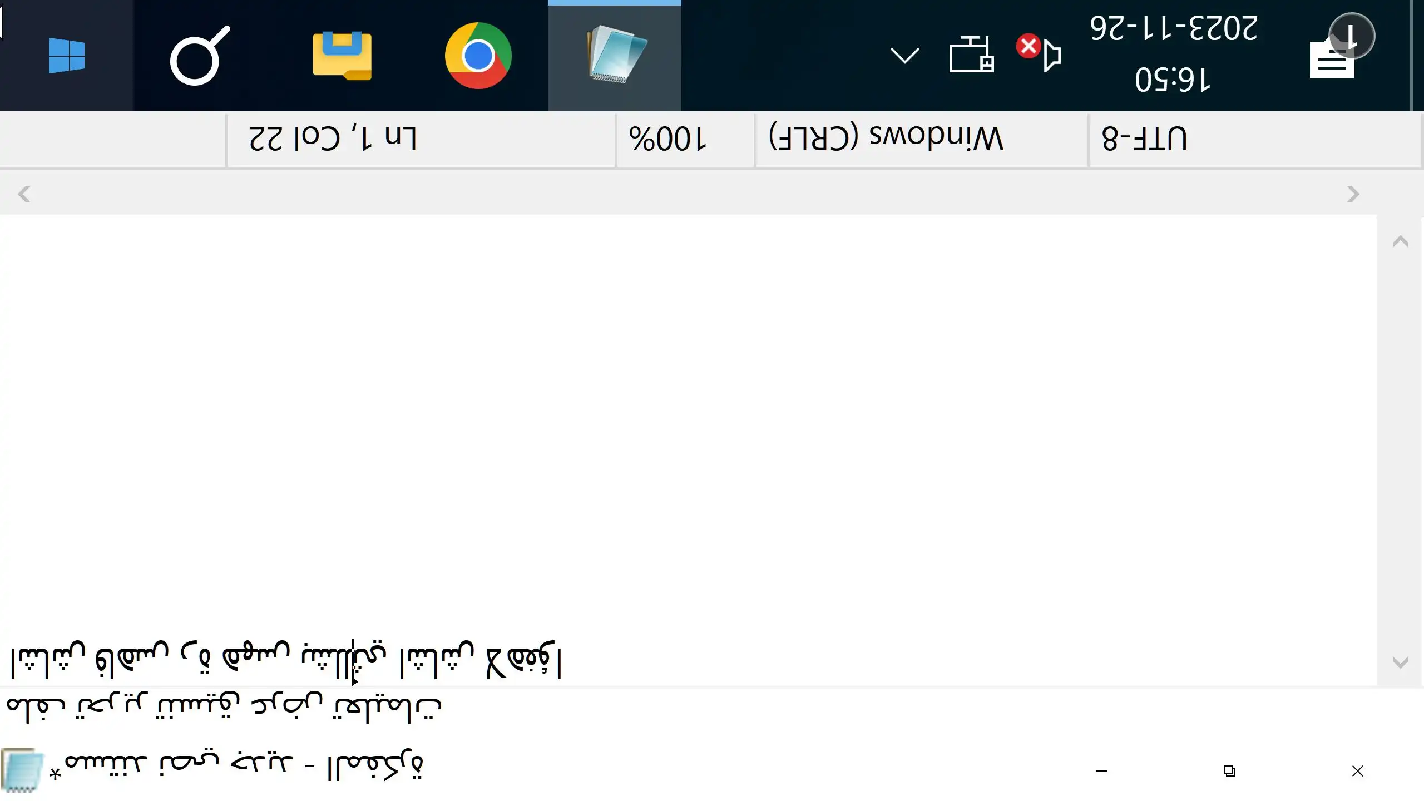Open the network status tray icon
Viewport: 1424px width, 801px height.
click(971, 56)
